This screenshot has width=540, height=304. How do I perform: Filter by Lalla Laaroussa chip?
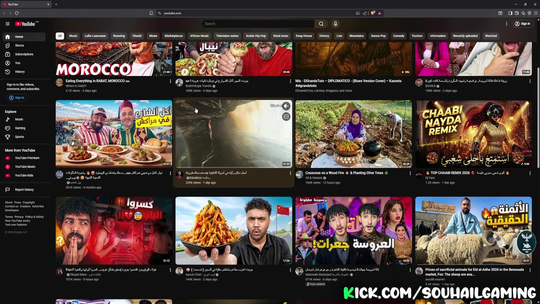[x=95, y=36]
